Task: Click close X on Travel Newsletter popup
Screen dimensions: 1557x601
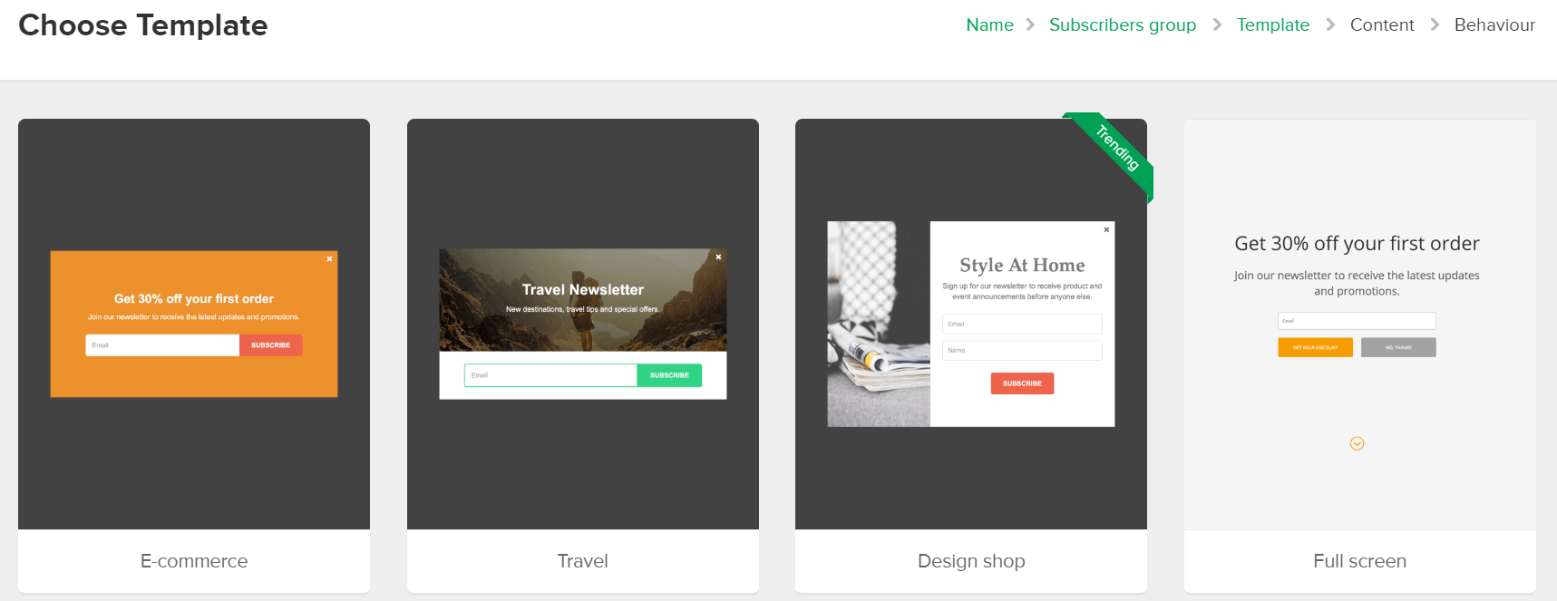Action: 718,257
